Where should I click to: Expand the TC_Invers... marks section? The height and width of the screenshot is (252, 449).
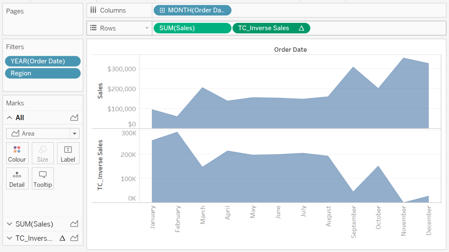click(10, 238)
